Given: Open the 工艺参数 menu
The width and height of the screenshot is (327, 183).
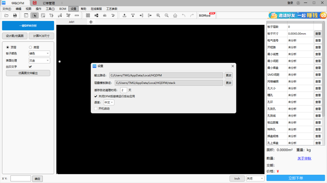Looking at the screenshot, I should point(112,9).
